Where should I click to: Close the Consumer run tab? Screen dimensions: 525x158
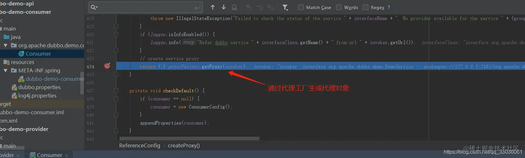pyautogui.click(x=67, y=156)
